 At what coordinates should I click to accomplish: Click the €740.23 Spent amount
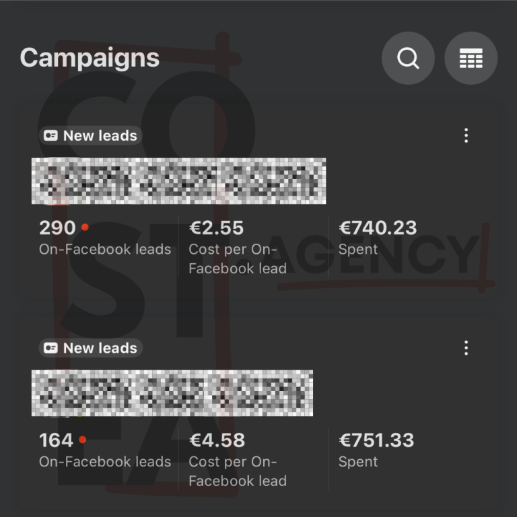point(378,228)
